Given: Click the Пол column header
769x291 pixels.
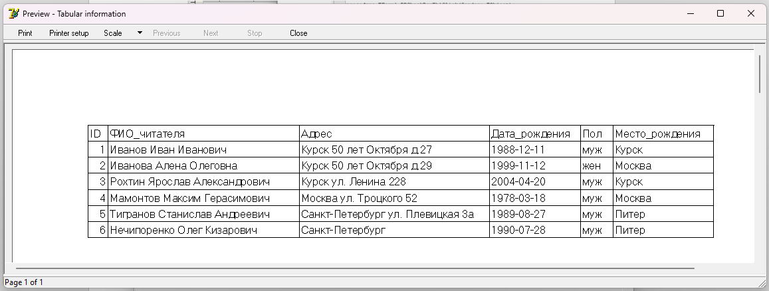Looking at the screenshot, I should coord(597,134).
